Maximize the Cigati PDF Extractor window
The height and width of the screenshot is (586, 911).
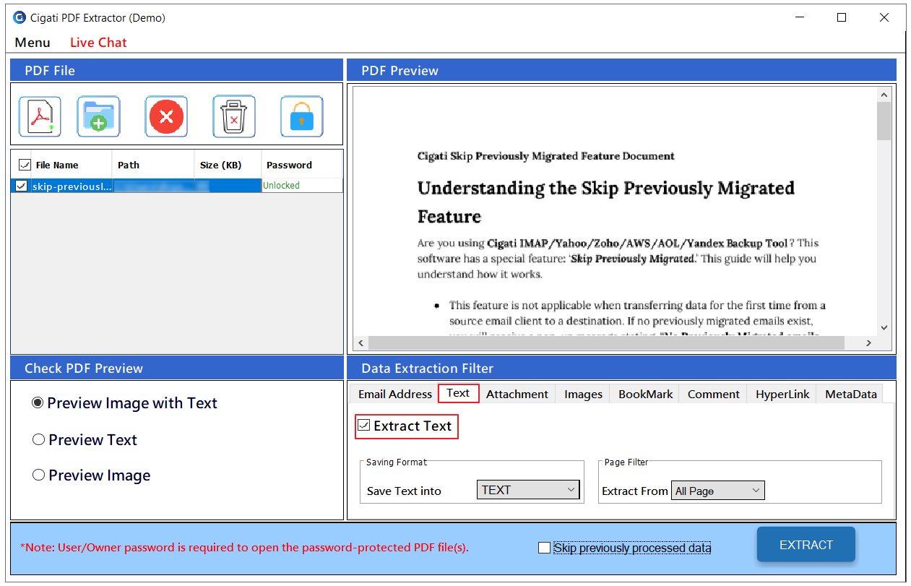click(842, 17)
